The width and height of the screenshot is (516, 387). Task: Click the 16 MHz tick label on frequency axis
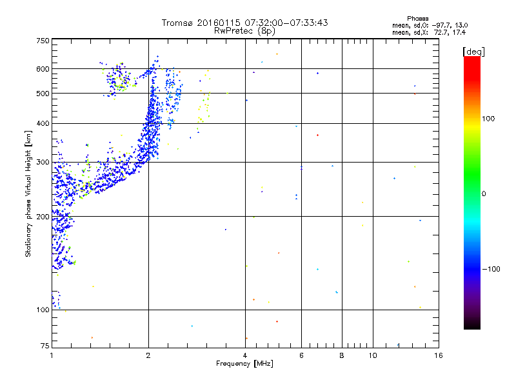(439, 355)
